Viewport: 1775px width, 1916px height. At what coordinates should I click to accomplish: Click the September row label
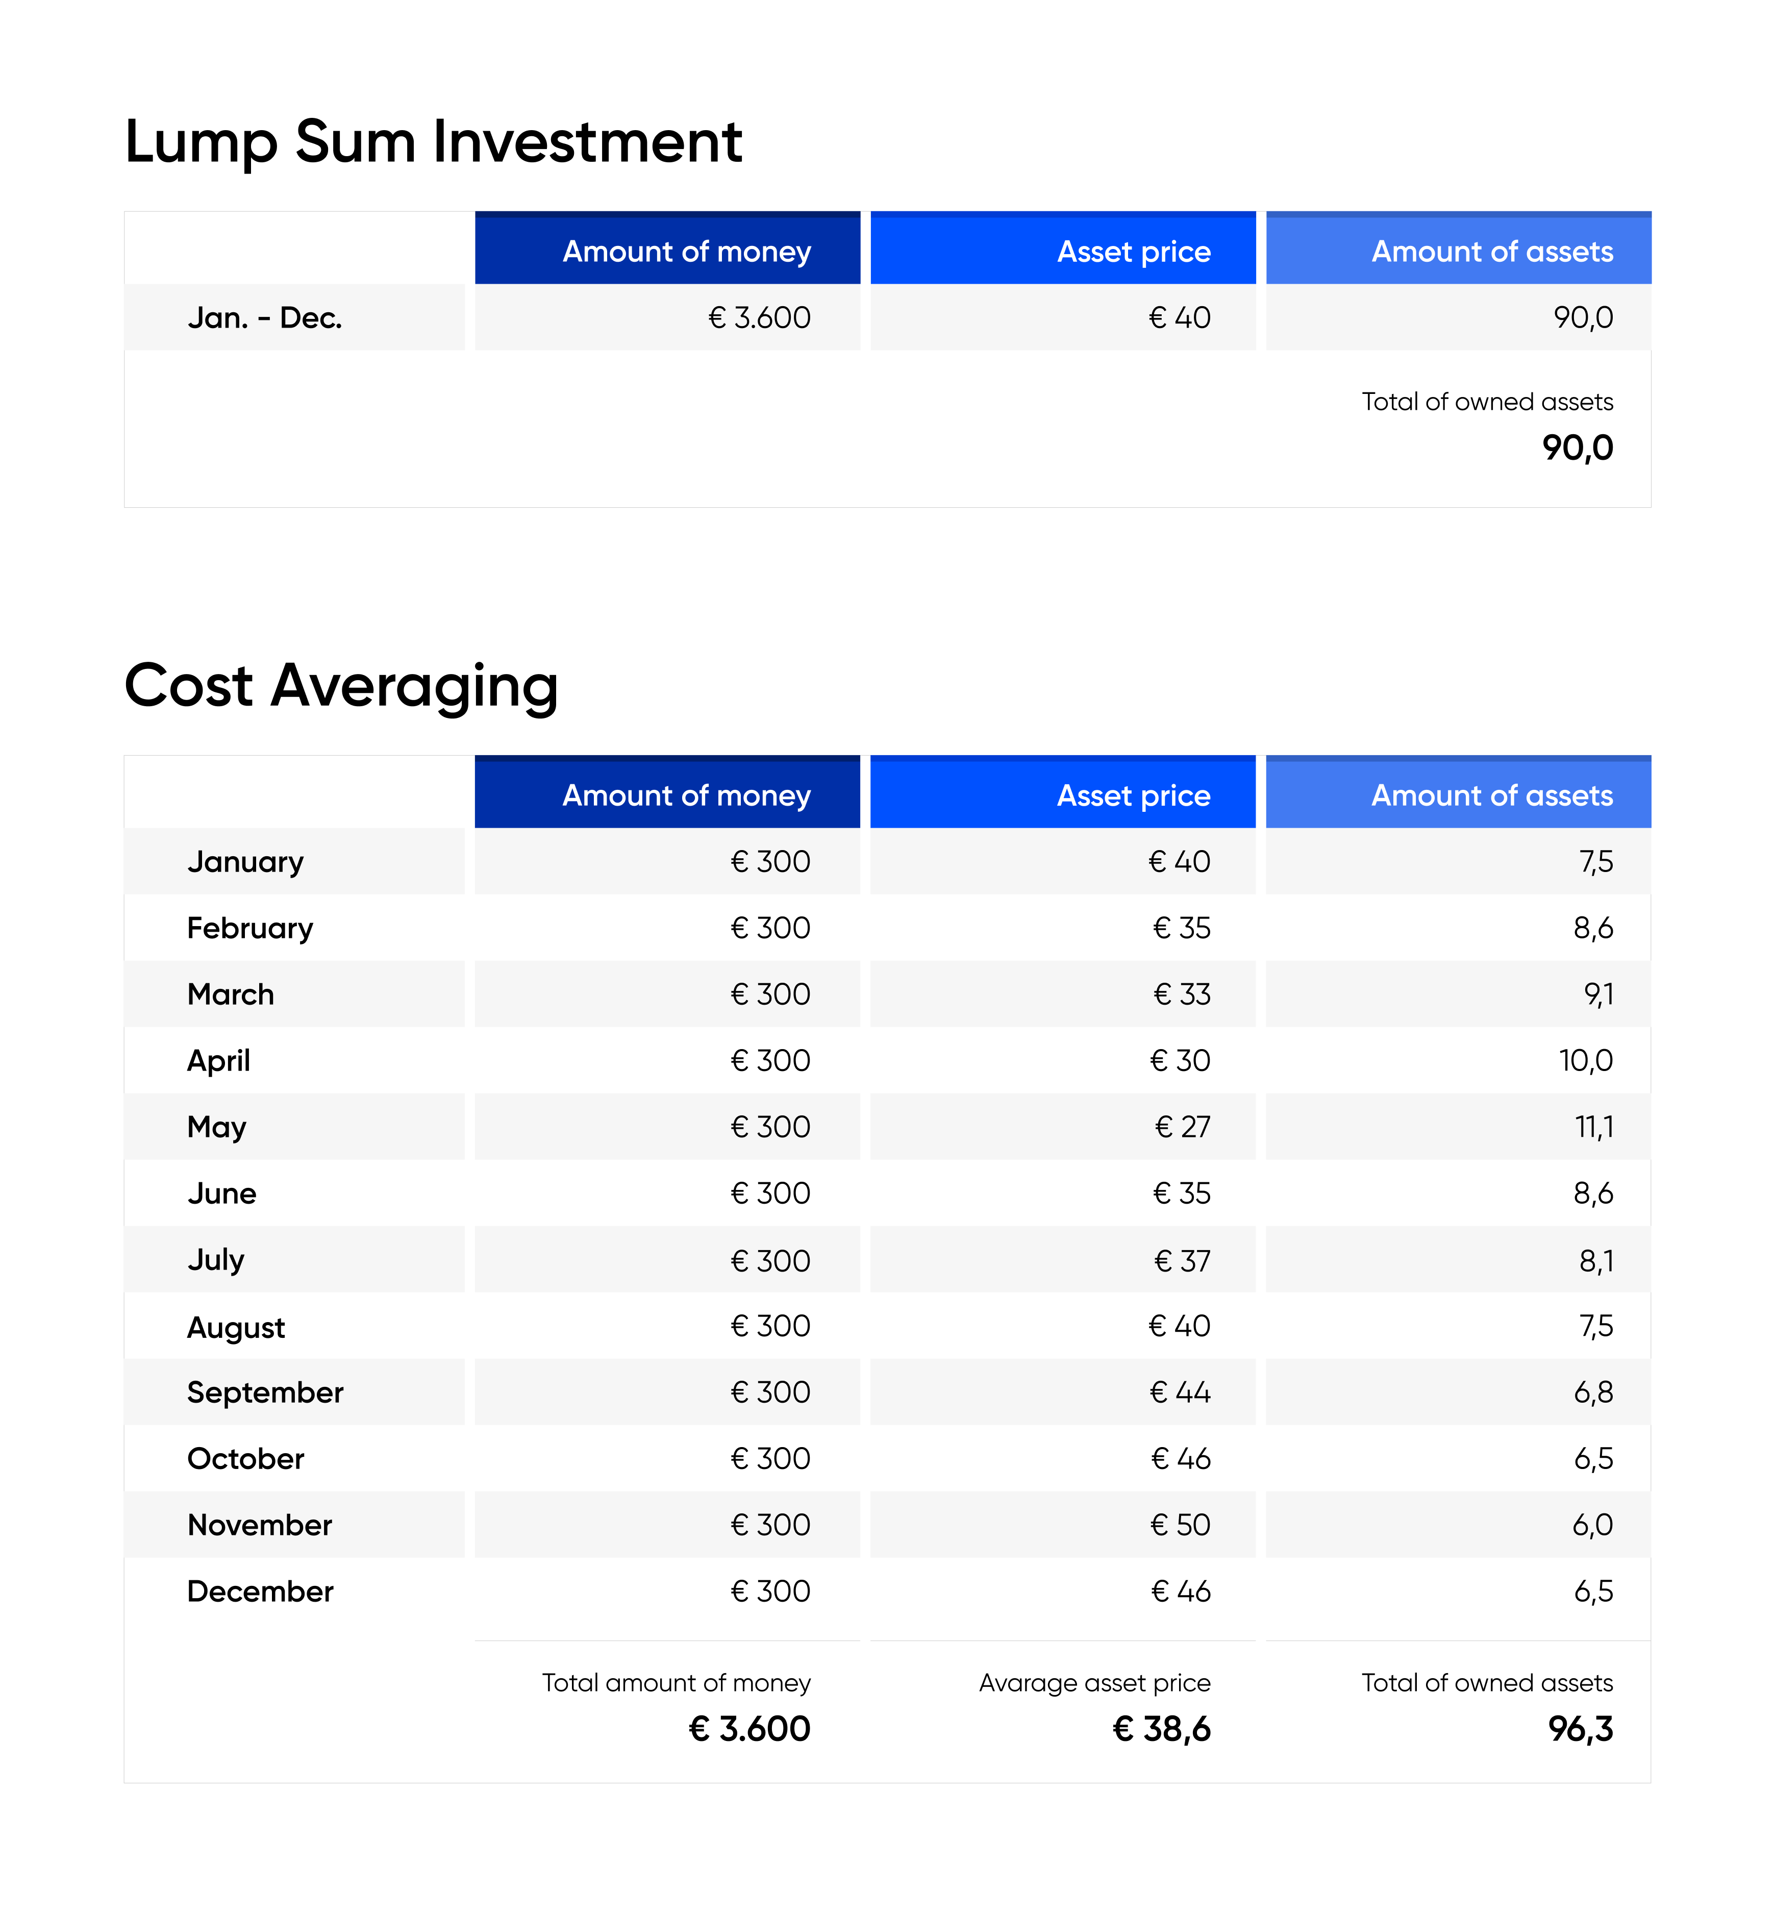265,1391
